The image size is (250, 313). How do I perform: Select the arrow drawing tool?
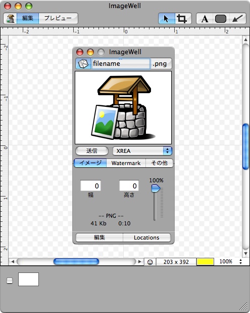pos(238,19)
